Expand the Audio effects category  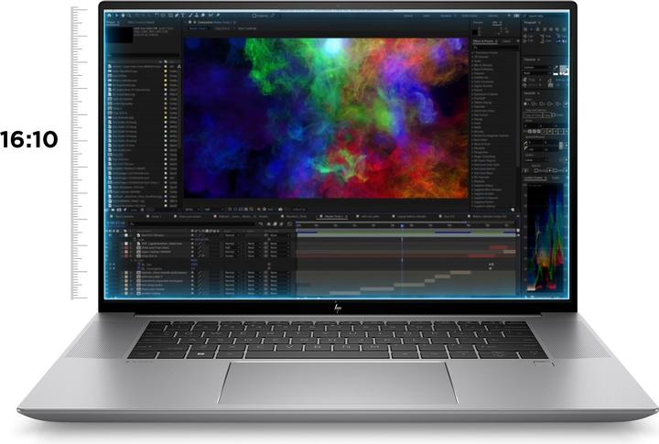click(477, 61)
